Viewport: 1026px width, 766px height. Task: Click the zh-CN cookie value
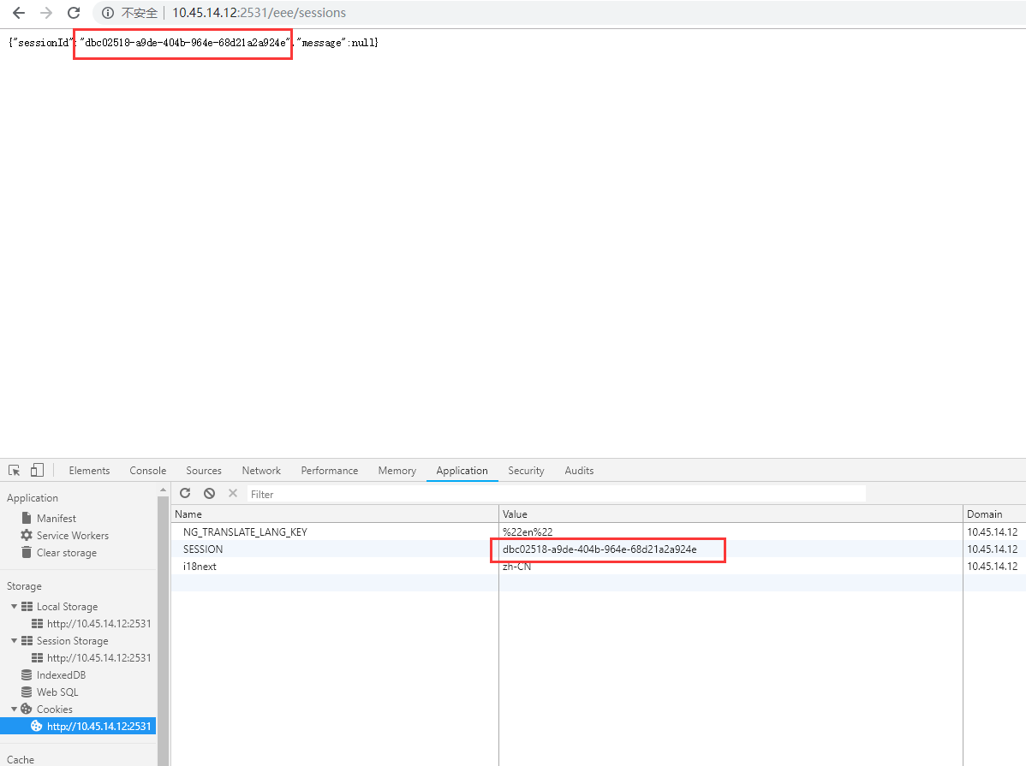click(x=516, y=567)
